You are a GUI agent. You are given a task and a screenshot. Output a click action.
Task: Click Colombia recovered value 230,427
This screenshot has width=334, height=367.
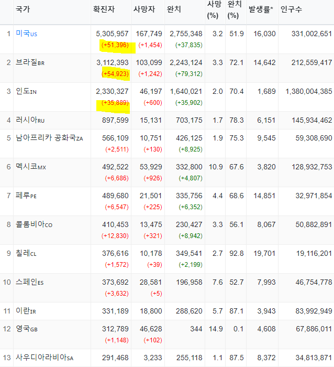coord(189,224)
